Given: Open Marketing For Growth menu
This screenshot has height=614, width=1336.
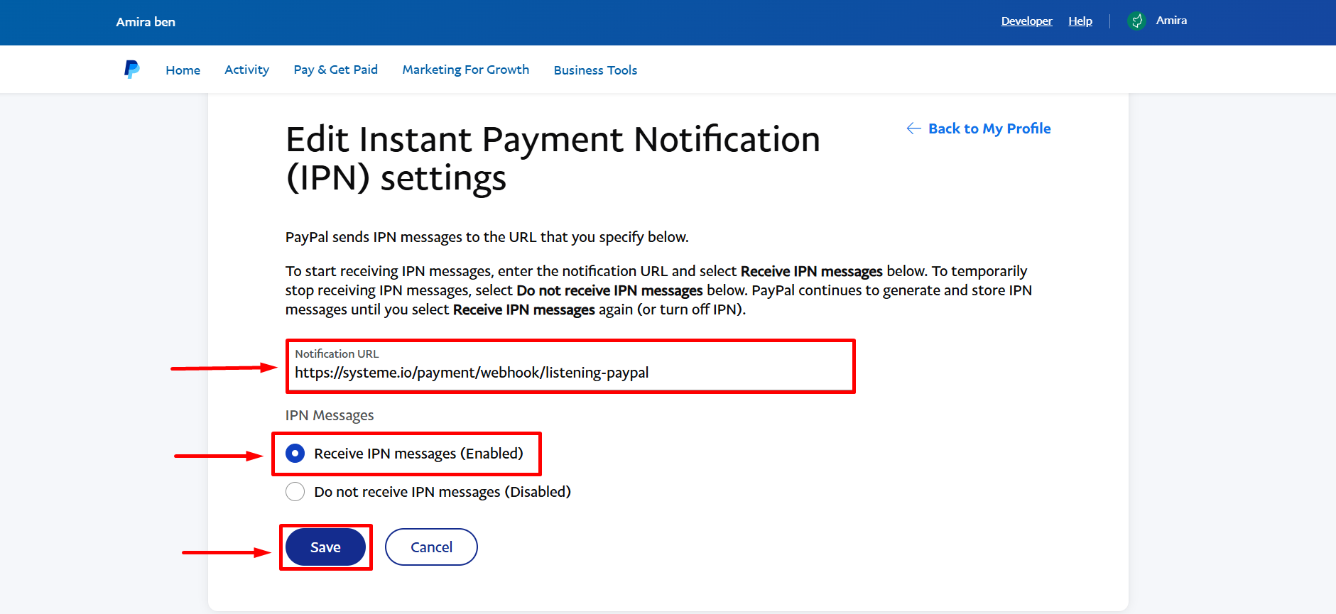Looking at the screenshot, I should coord(465,70).
